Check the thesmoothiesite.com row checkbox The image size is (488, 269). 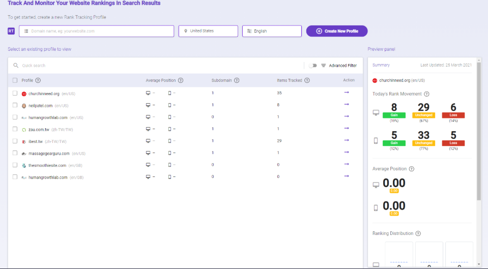(15, 165)
